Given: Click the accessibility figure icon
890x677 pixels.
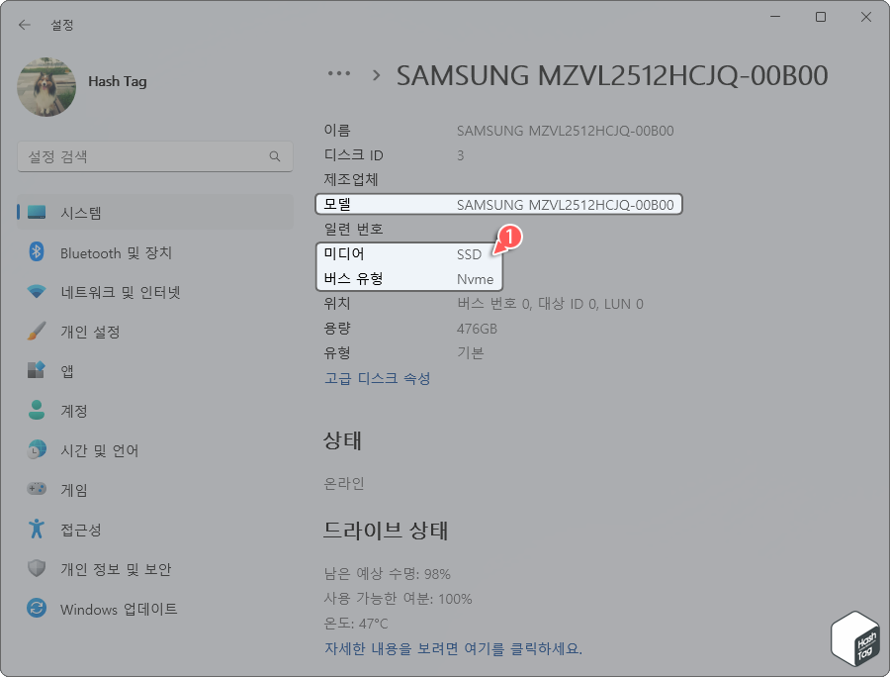Looking at the screenshot, I should (37, 529).
